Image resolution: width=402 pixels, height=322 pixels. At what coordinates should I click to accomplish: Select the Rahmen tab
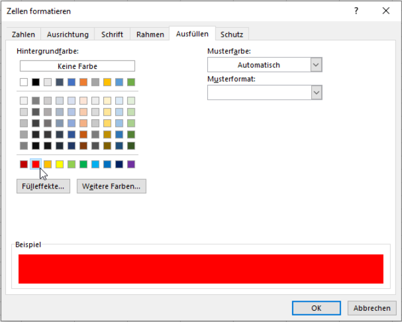[x=150, y=34]
